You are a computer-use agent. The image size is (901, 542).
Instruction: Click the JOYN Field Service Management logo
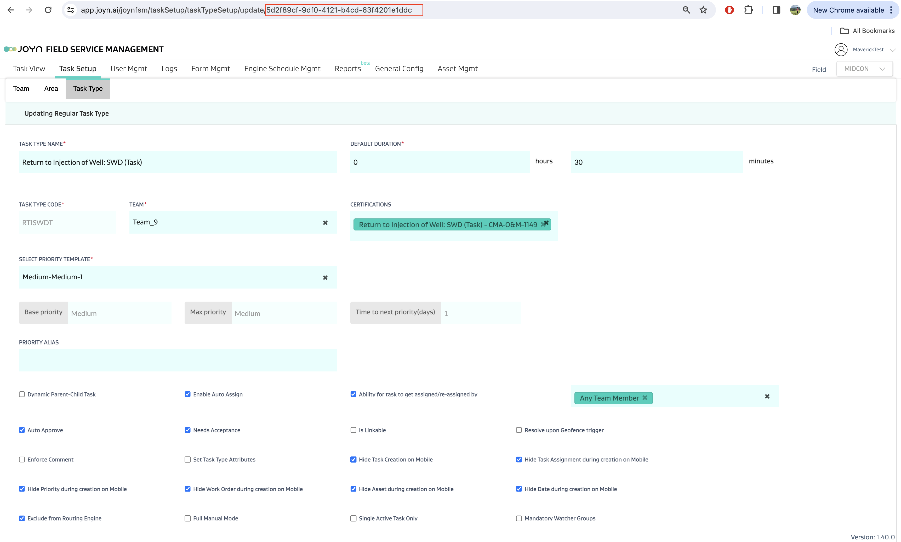[x=84, y=49]
